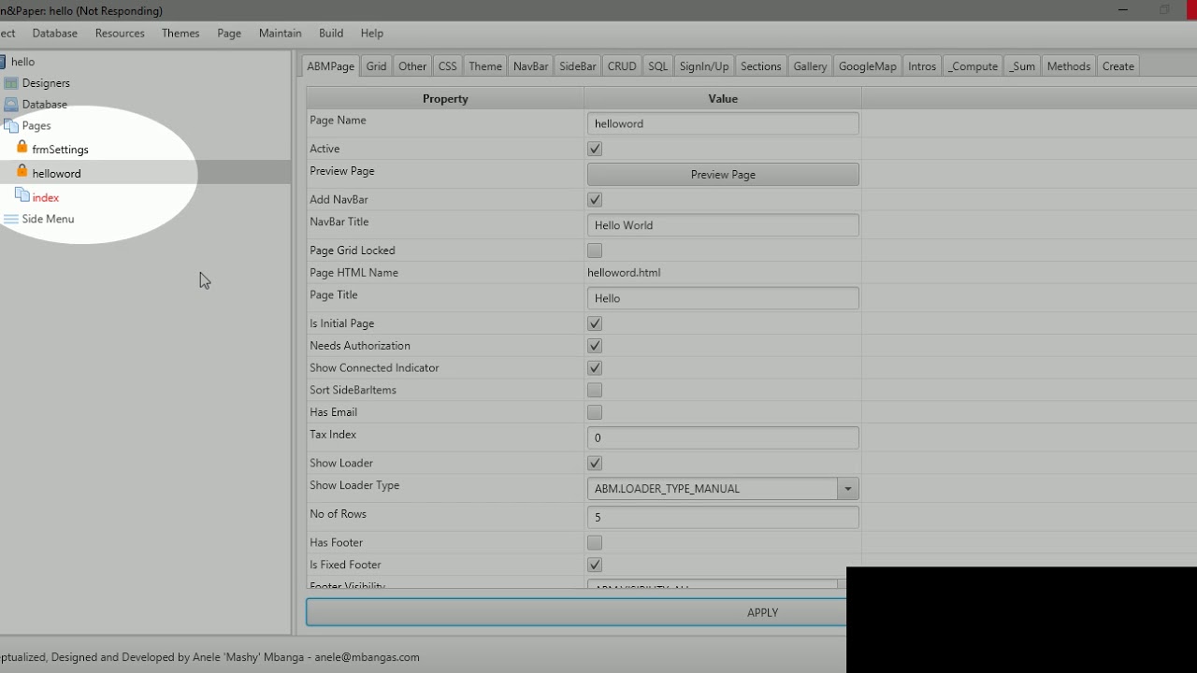Click the Designers table icon in tree
This screenshot has width=1197, height=673.
coord(11,83)
